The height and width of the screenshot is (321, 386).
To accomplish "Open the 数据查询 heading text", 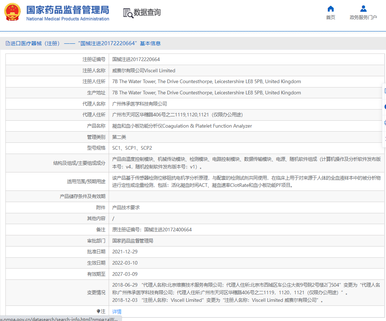I will (x=147, y=12).
